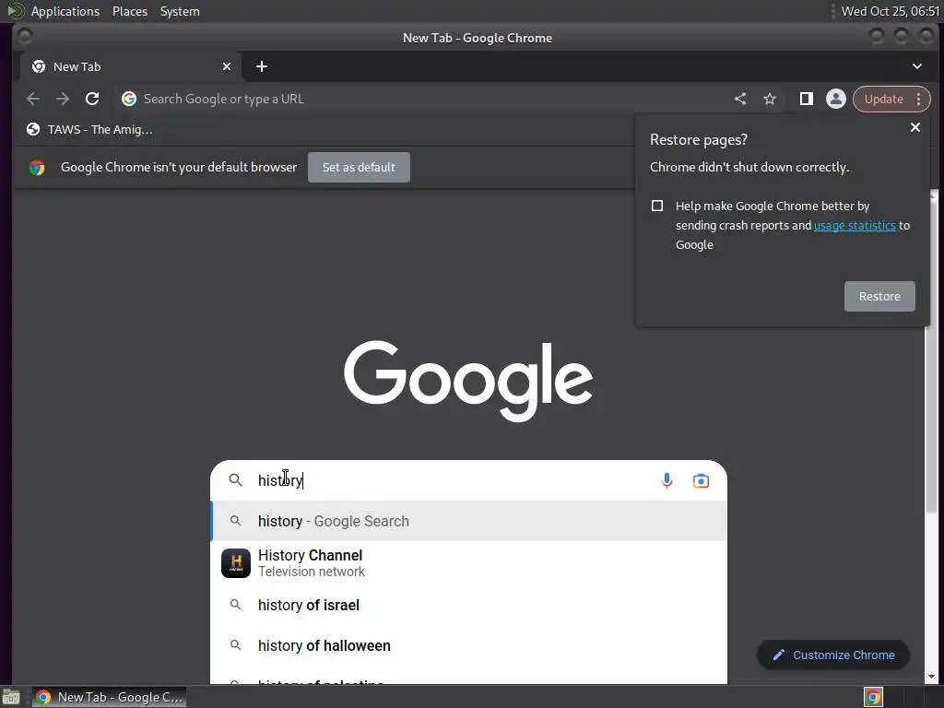This screenshot has width=944, height=708.
Task: Start voice search with microphone icon
Action: pos(667,480)
